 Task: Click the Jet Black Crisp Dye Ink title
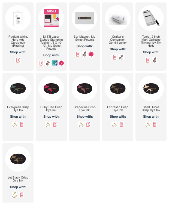pos(18,179)
